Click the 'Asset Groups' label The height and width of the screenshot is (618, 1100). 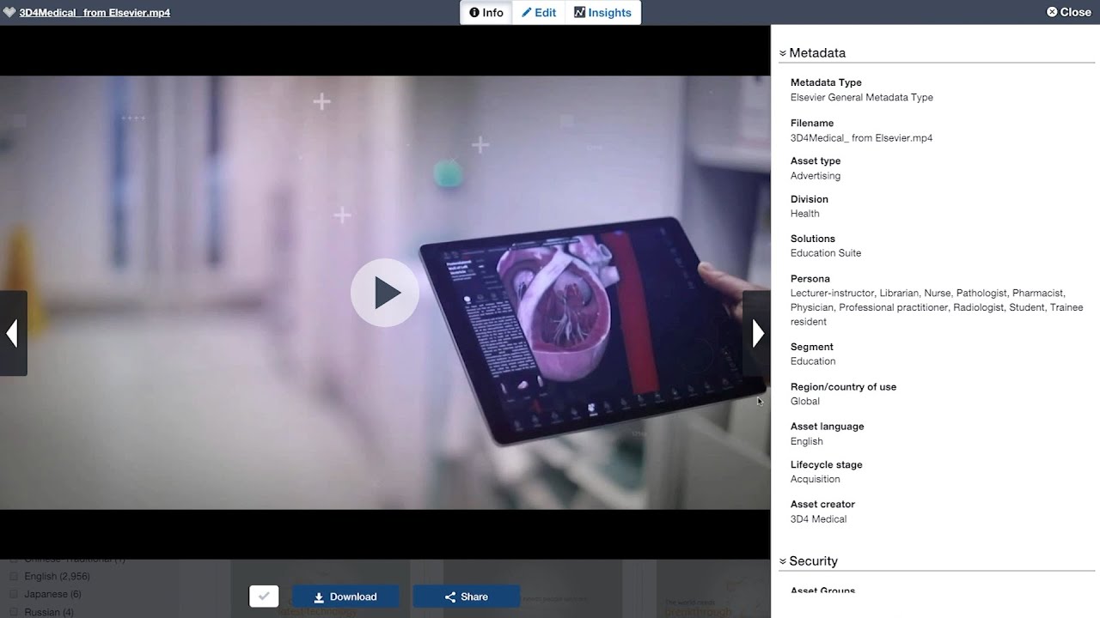(822, 590)
